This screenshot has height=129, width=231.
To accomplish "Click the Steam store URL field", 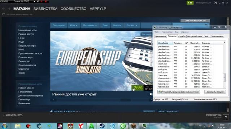I will 19,14.
